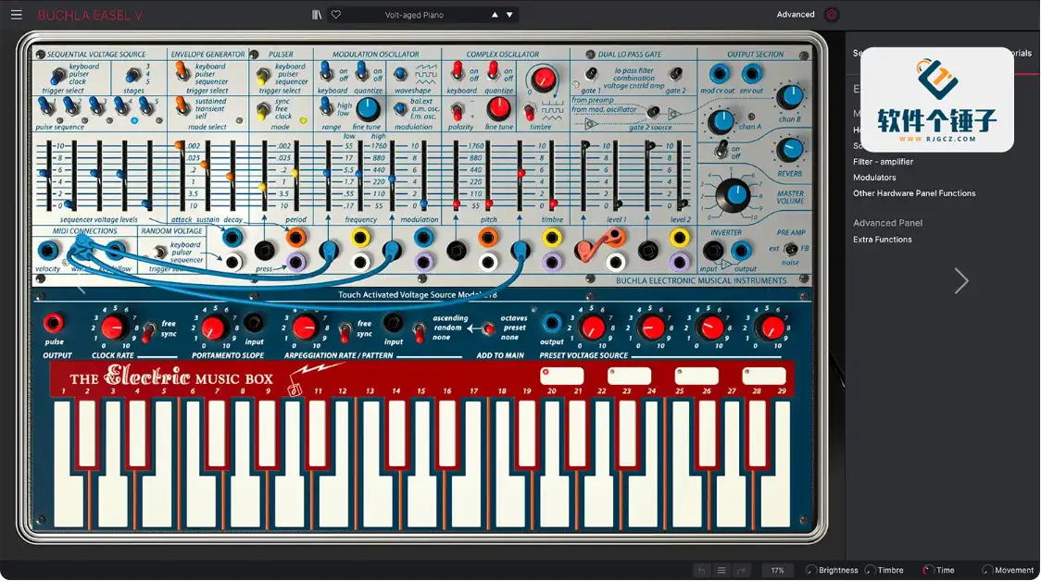Click the down arrow to load next preset
The width and height of the screenshot is (1041, 581).
pyautogui.click(x=508, y=14)
